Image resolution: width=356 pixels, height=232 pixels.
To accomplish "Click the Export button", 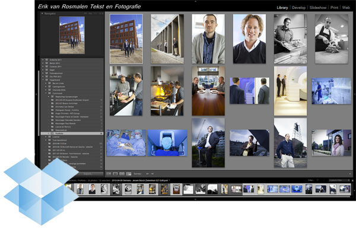I will 88,174.
